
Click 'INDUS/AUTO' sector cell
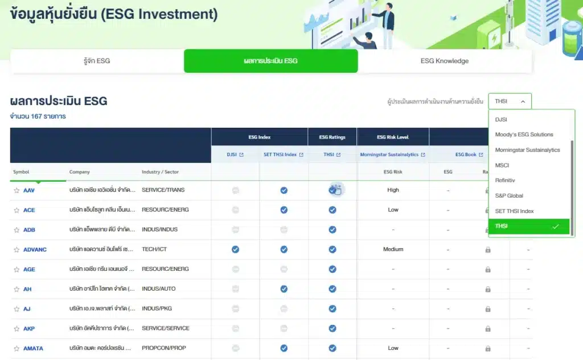pyautogui.click(x=159, y=288)
